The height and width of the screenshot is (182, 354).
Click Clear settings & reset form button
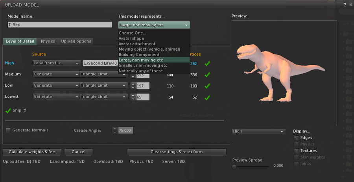click(x=177, y=152)
